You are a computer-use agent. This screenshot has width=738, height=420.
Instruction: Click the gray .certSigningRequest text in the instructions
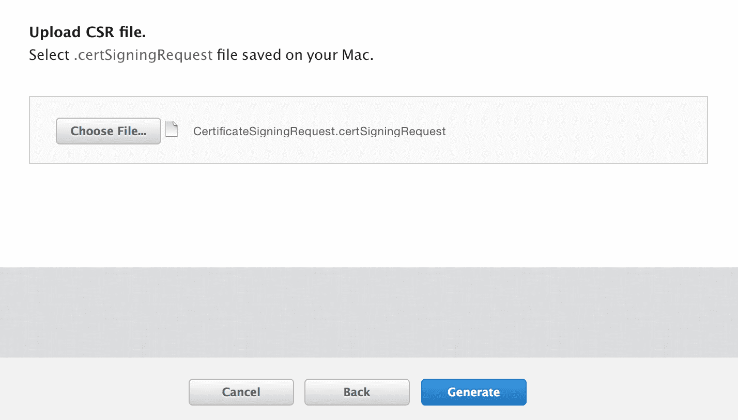(x=143, y=55)
